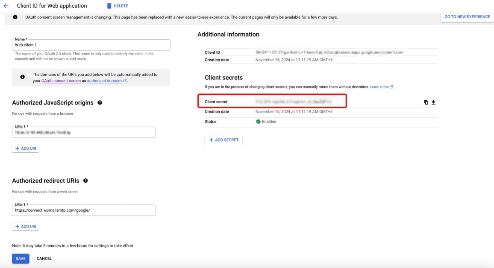
Task: Add URI under Authorized redirect URIs
Action: [x=26, y=227]
